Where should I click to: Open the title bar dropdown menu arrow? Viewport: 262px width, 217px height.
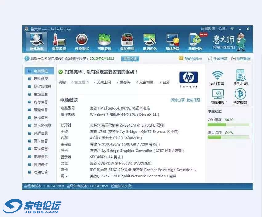click(x=232, y=29)
